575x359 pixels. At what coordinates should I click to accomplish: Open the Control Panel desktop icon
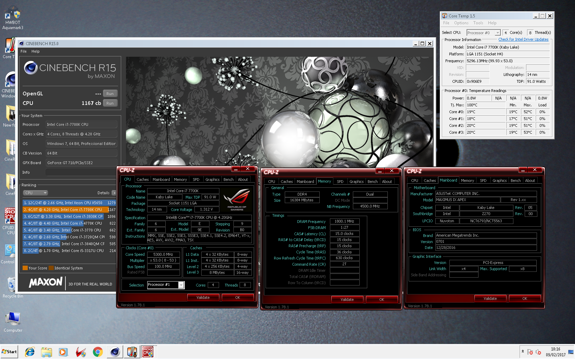point(9,254)
